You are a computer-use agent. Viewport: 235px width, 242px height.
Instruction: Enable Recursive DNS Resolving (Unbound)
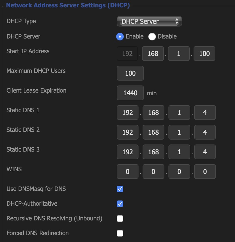pyautogui.click(x=120, y=219)
